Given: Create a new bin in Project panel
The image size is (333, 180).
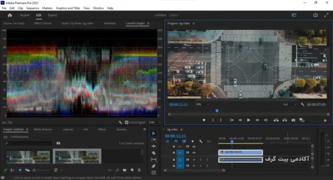Looking at the screenshot, I should click(125, 170).
